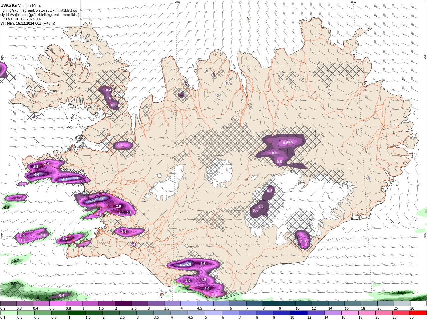The image size is (427, 320).
Task: Pick the bright red swatch after 30 in lower legend
Action: pos(418,313)
